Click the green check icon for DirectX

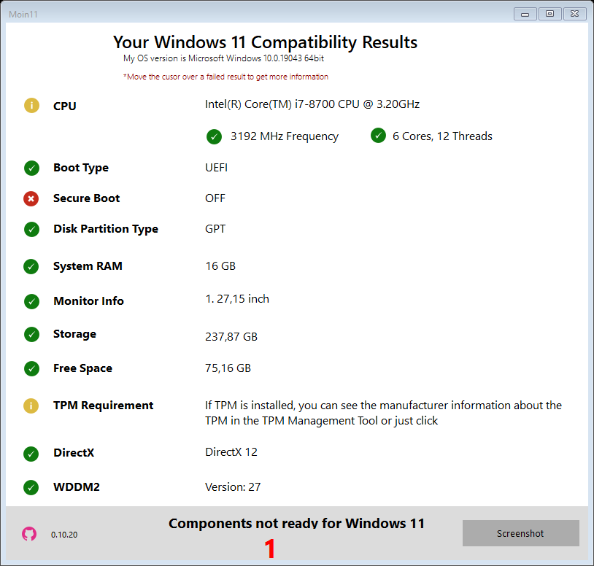click(x=31, y=454)
